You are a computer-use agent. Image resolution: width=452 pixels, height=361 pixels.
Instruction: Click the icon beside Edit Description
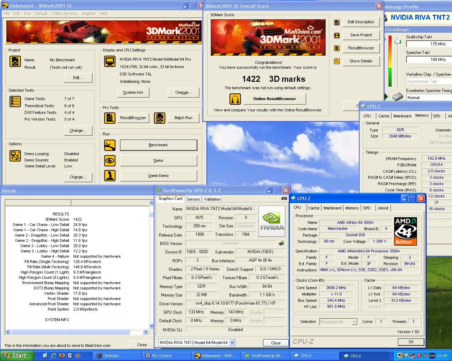(337, 22)
